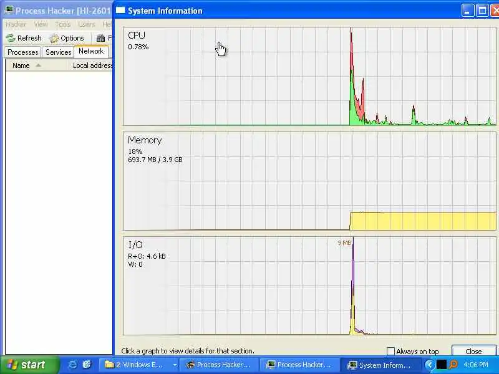Viewport: 499px width, 374px height.
Task: Switch to first Process Hacker taskbar button
Action: [220, 365]
